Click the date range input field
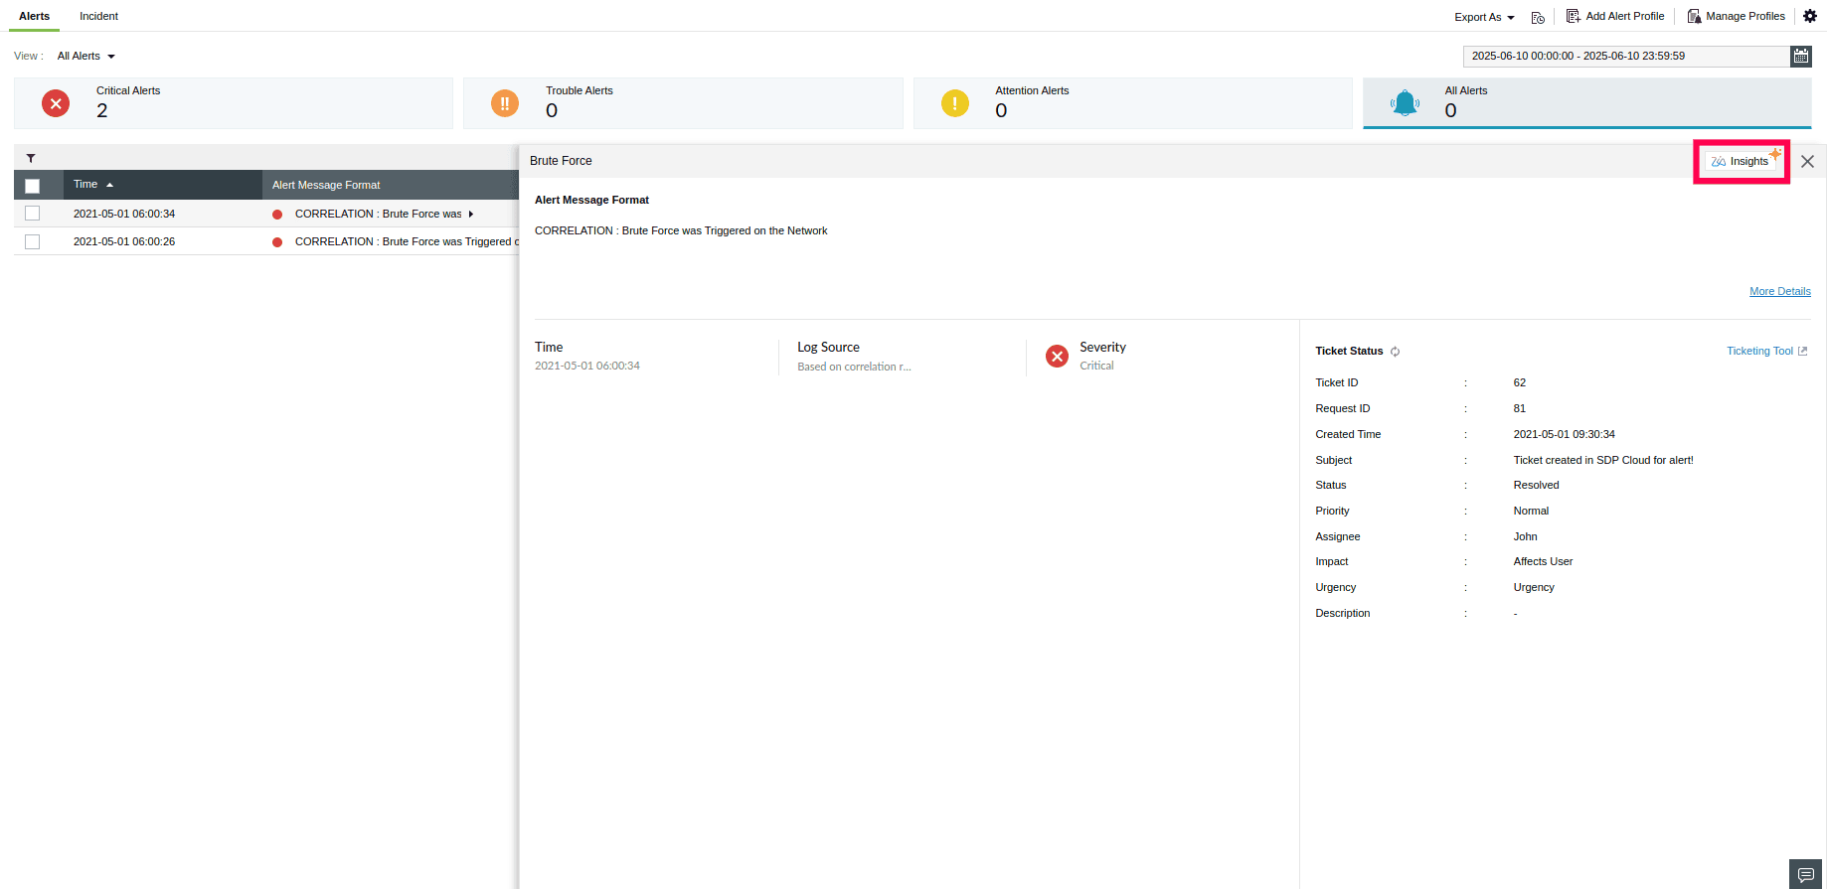The height and width of the screenshot is (889, 1827). point(1626,56)
